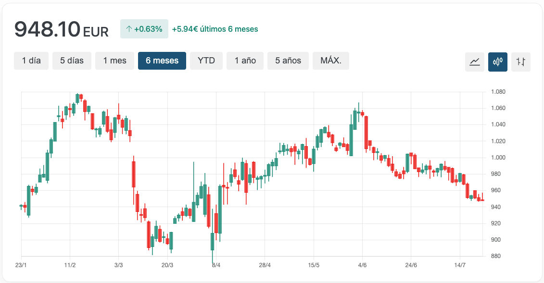
Task: Switch to the OHLC bar chart icon
Action: pyautogui.click(x=520, y=62)
